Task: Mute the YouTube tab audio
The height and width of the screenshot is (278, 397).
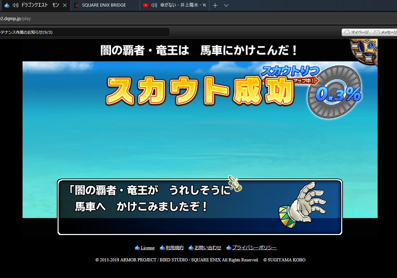Action: (x=154, y=6)
